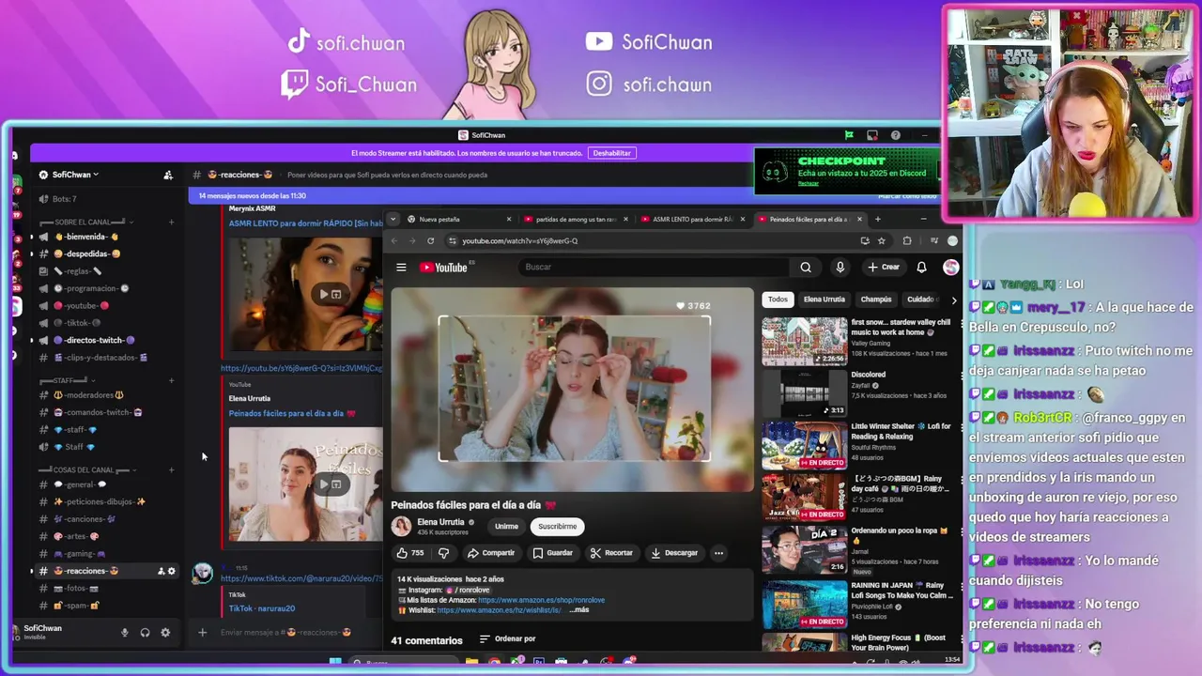Open the Amazon shop ronrolove link
Screen dimensions: 1202x676
click(541, 600)
